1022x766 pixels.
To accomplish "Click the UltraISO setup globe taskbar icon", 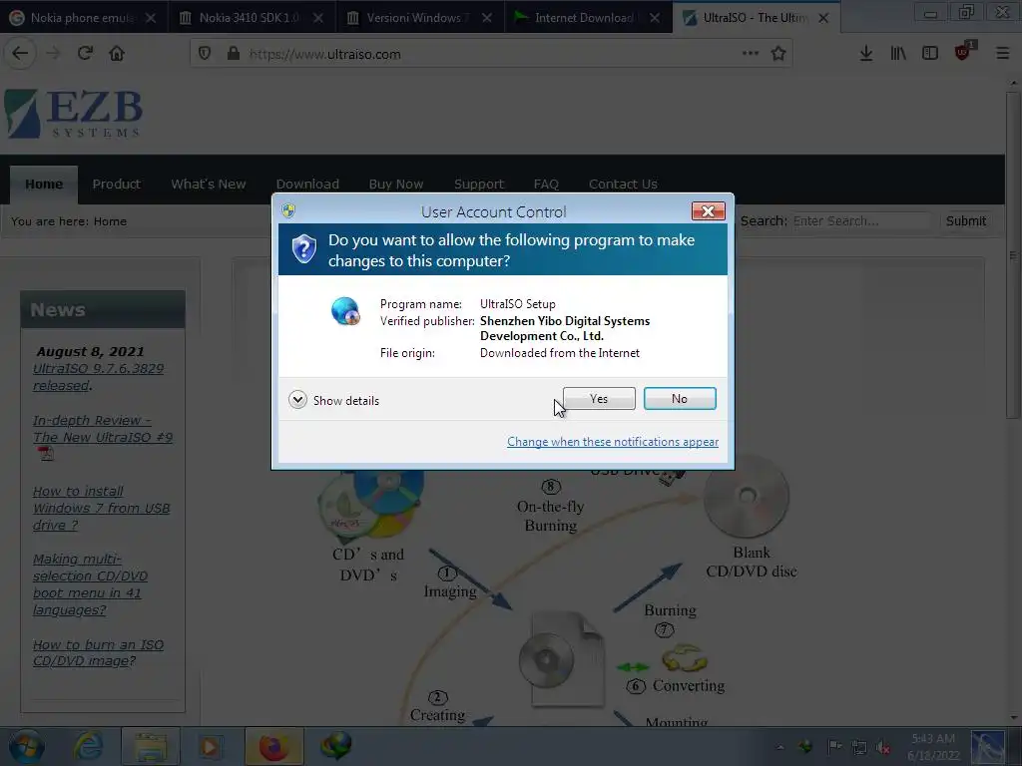I will 335,745.
